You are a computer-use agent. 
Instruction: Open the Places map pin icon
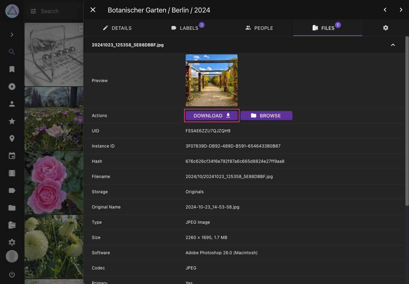pyautogui.click(x=12, y=139)
